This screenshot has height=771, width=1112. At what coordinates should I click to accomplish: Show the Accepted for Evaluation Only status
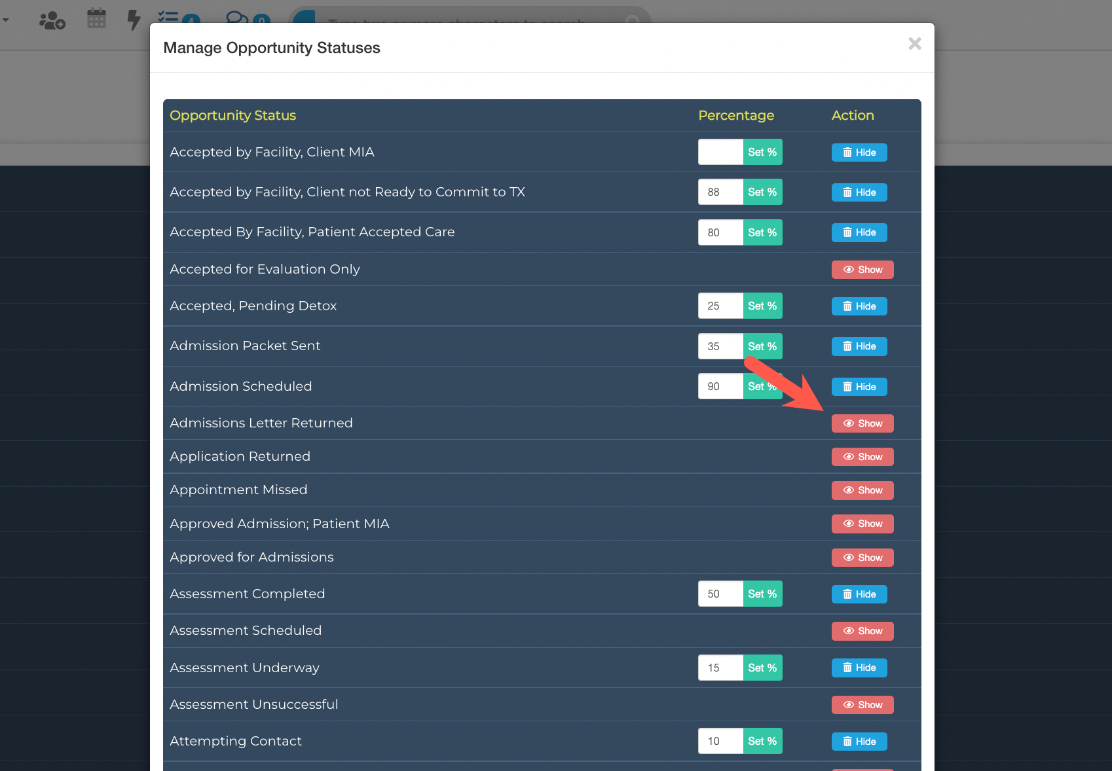[862, 270]
